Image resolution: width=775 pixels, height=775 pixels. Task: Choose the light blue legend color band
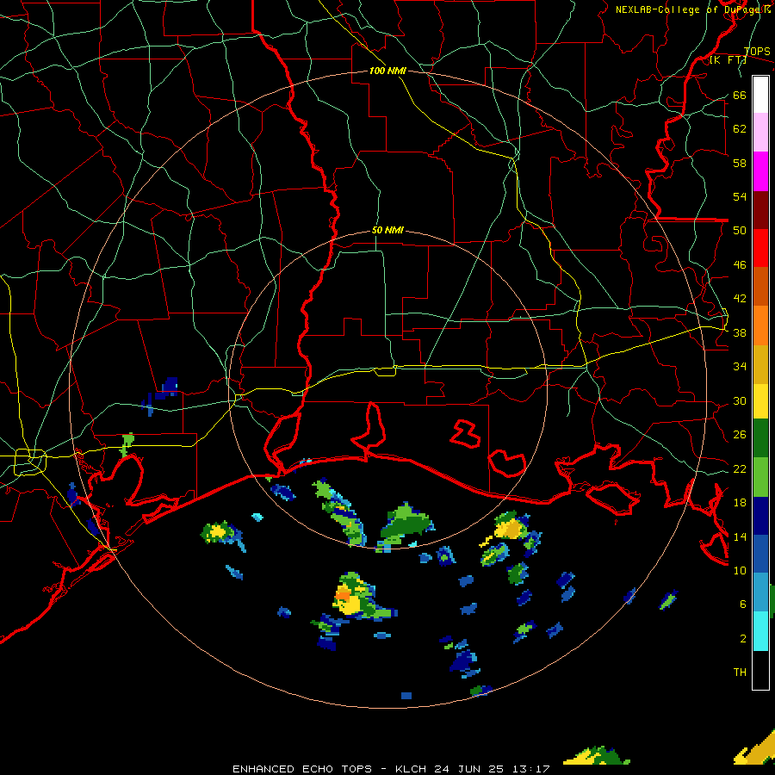click(760, 592)
